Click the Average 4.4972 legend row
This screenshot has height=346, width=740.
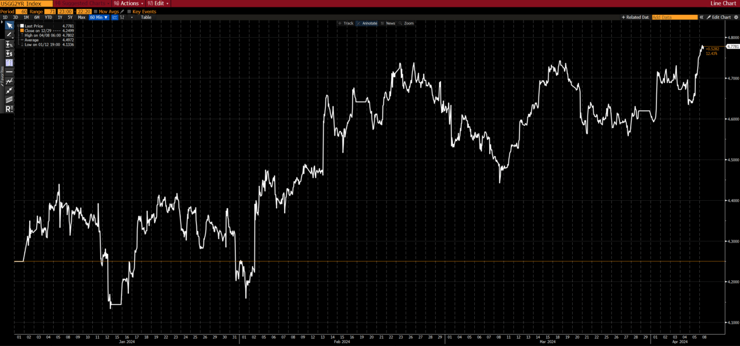[48, 40]
